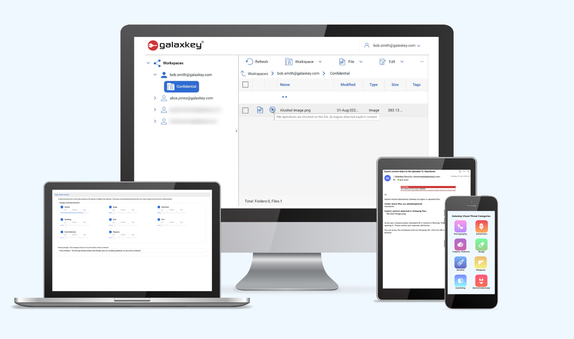Expand the Workspace dropdown in toolbar
Viewport: 574px width, 339px height.
pyautogui.click(x=319, y=61)
